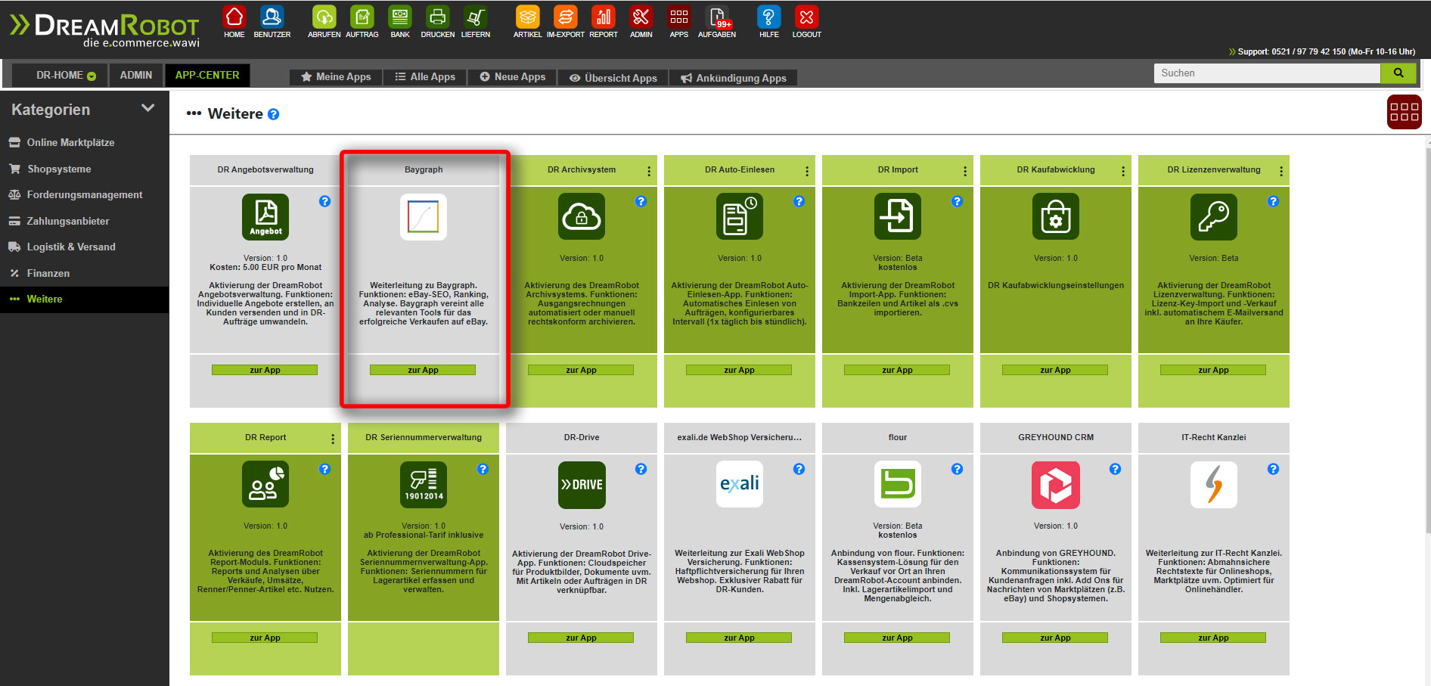Collapse the Kategorien sidebar chevron
The height and width of the screenshot is (686, 1431).
[148, 109]
